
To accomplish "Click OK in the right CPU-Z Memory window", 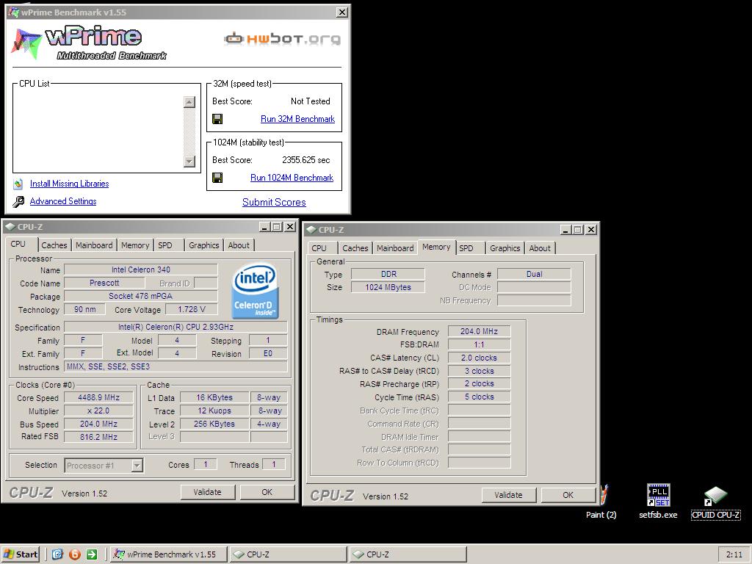I will (x=568, y=495).
